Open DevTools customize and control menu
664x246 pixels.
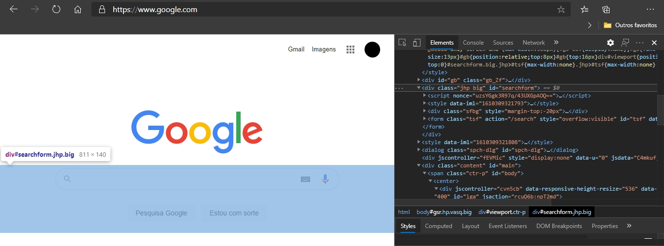click(x=640, y=43)
